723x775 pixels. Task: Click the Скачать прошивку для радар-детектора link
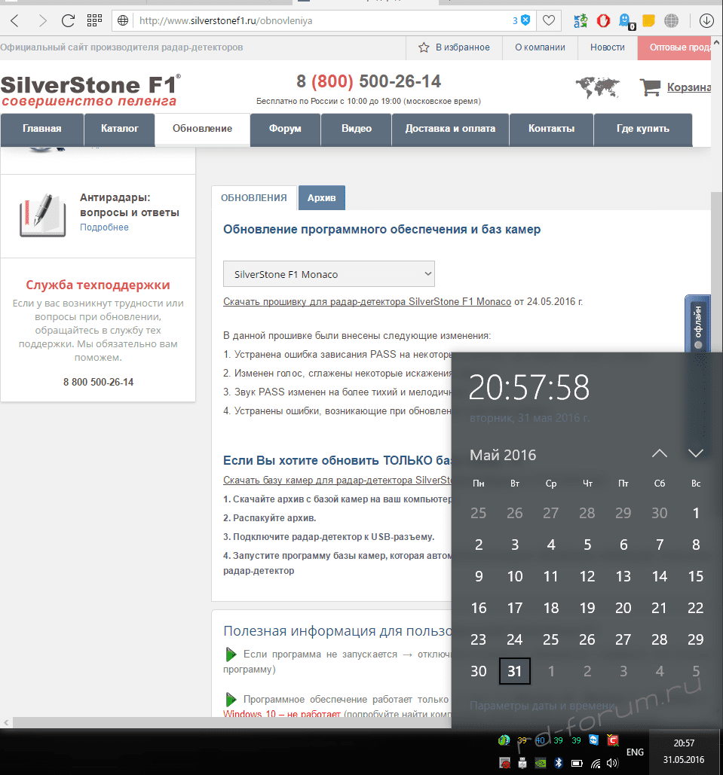(367, 301)
